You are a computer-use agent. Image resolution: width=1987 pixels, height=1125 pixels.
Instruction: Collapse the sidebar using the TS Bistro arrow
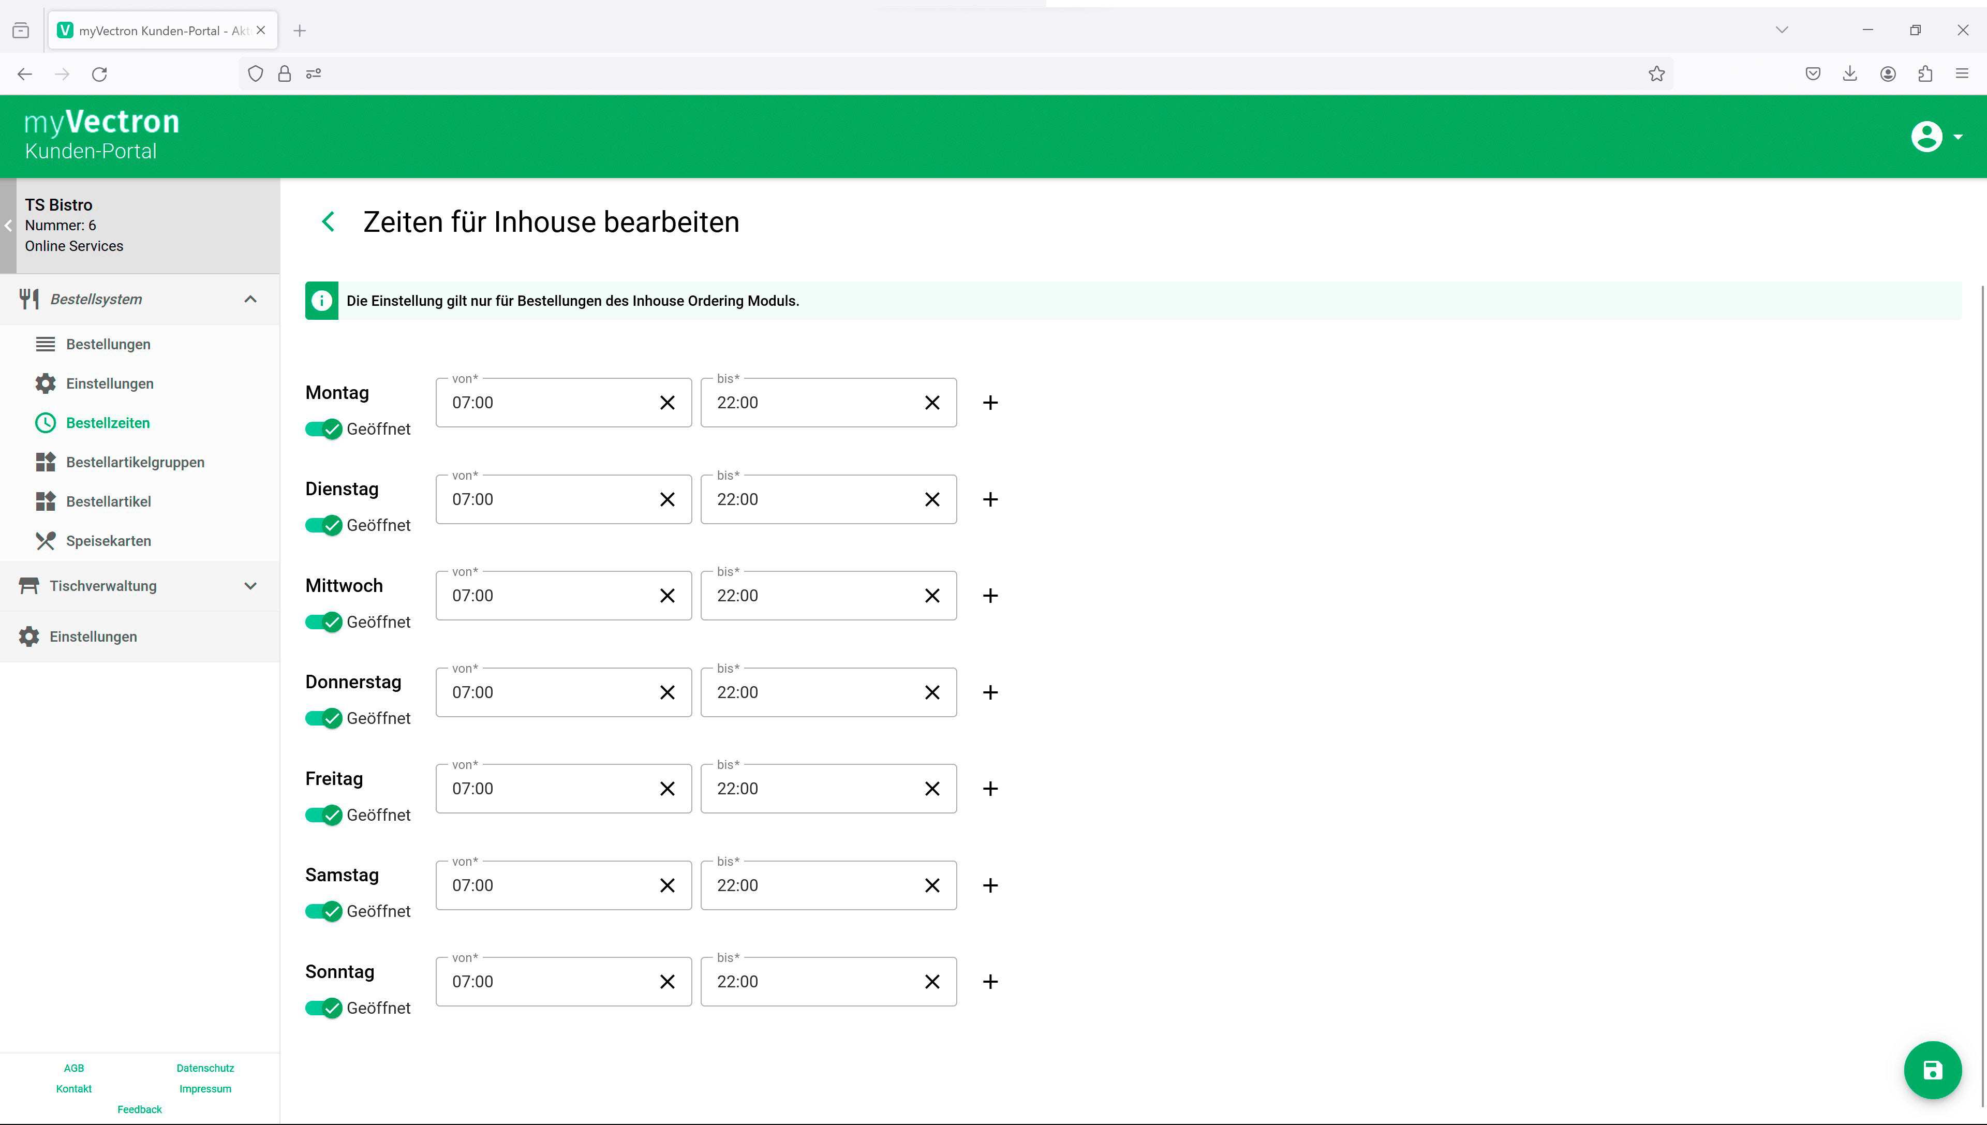coord(8,226)
